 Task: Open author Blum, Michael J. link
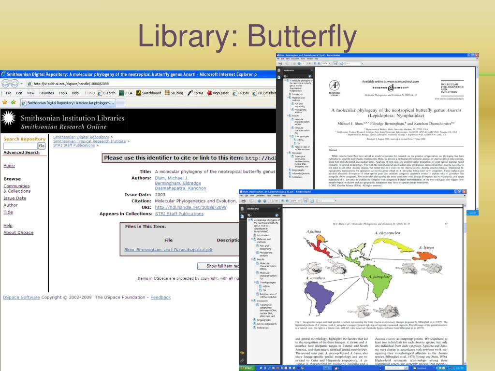172,178
